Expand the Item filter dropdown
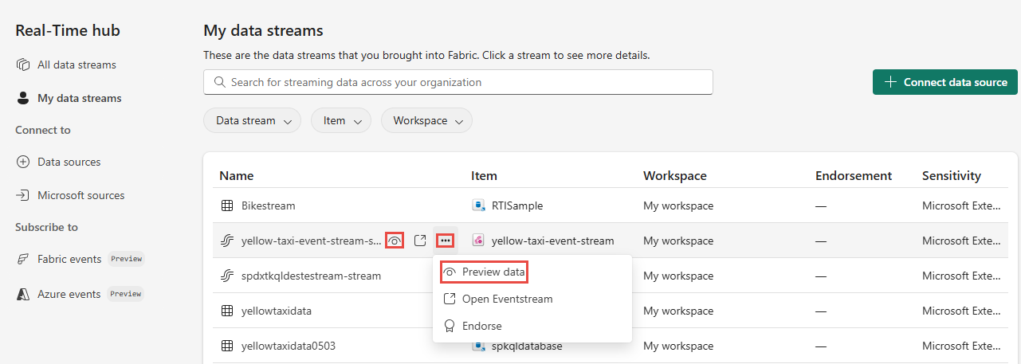The height and width of the screenshot is (364, 1021). (341, 121)
